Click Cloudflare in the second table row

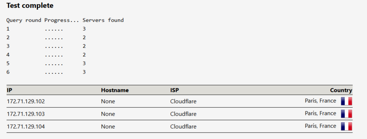(183, 114)
